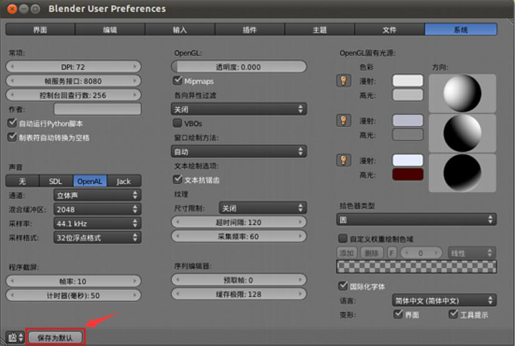This screenshot has height=346, width=515.
Task: Switch to the 输入 tab
Action: pos(180,29)
